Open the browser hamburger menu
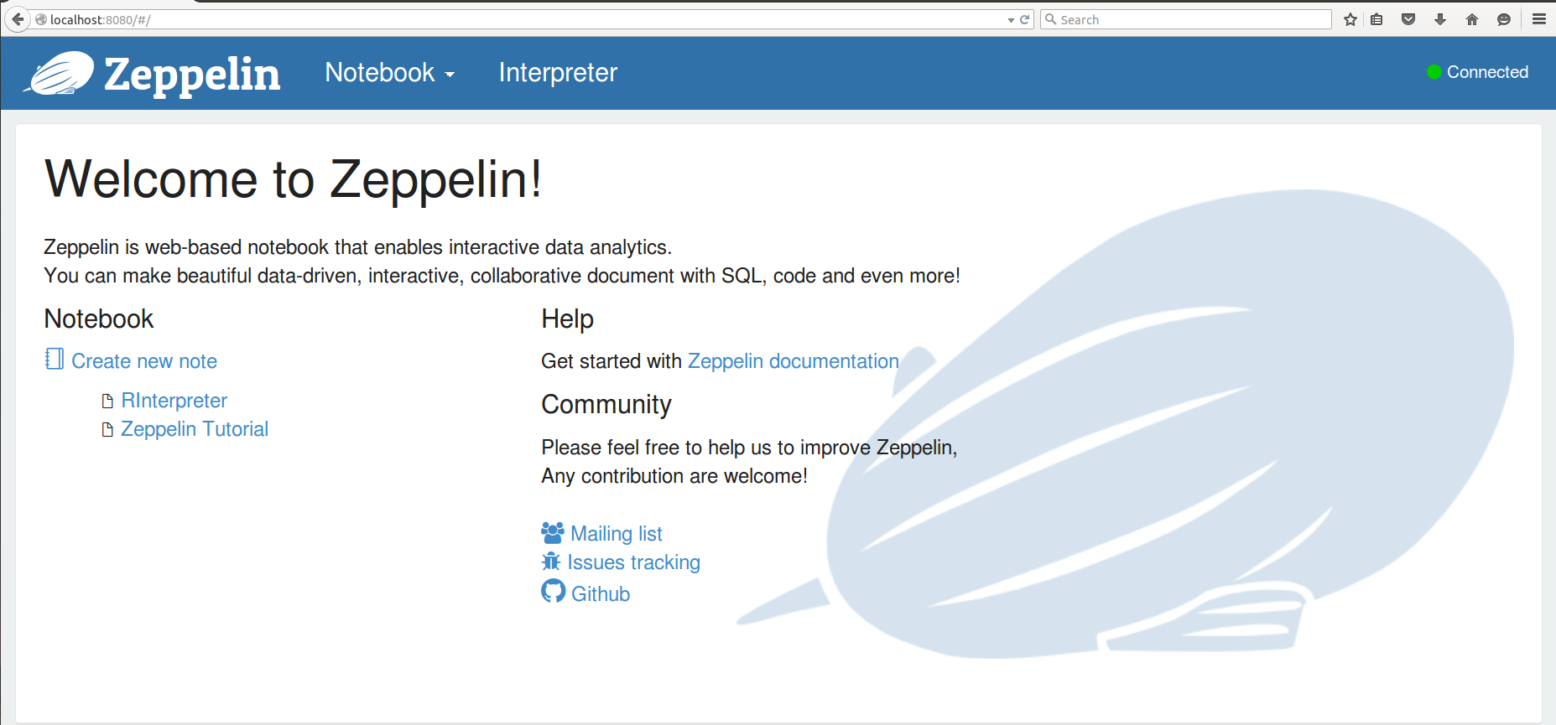1556x725 pixels. tap(1539, 19)
